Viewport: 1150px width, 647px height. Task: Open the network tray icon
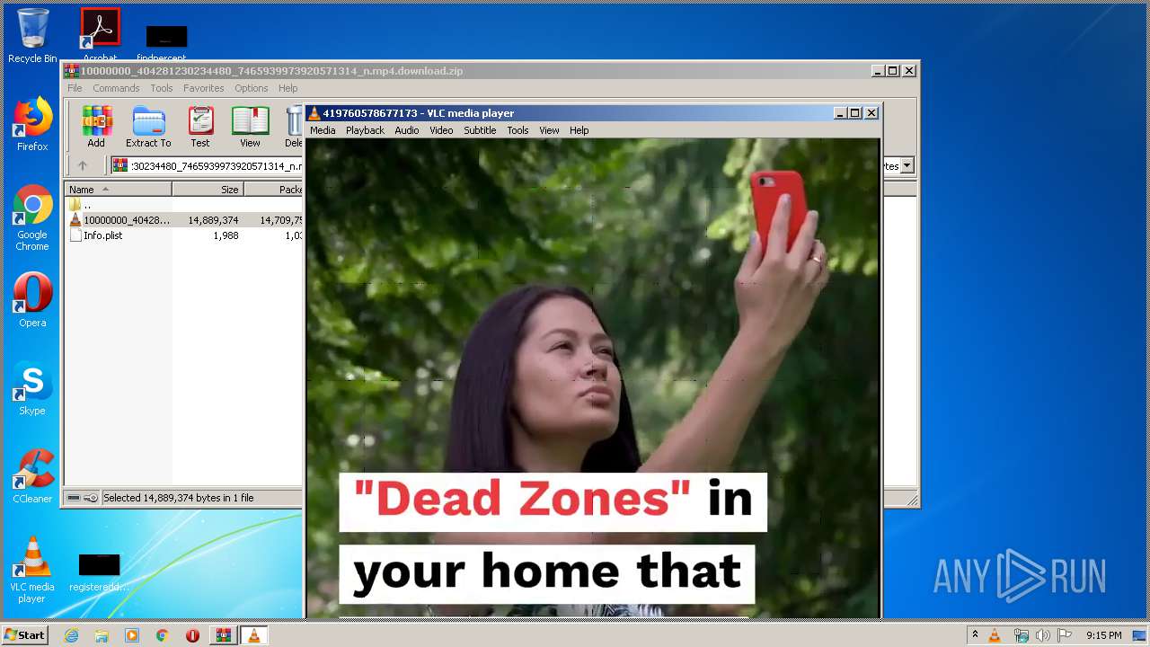pyautogui.click(x=1022, y=635)
